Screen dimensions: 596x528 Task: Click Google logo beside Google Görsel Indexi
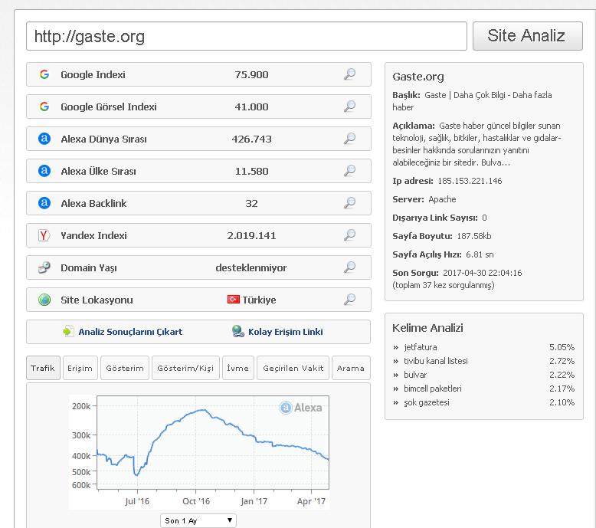(44, 107)
